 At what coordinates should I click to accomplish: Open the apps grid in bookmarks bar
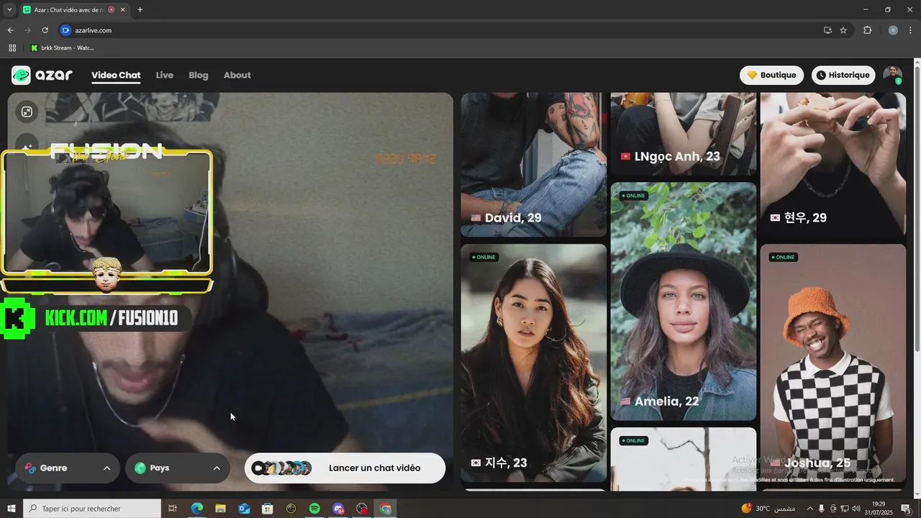(12, 48)
